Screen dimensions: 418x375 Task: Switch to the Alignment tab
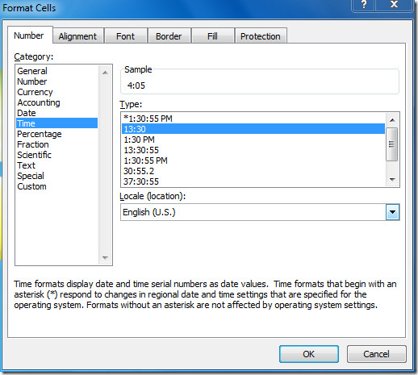(x=77, y=36)
